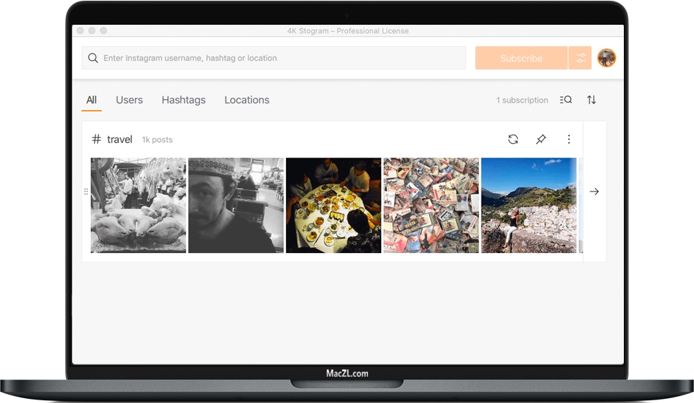The height and width of the screenshot is (403, 694).
Task: Switch to the All tab
Action: point(91,100)
